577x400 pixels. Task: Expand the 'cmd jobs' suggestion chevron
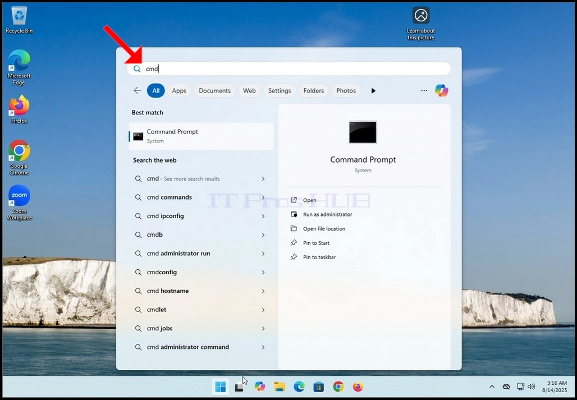point(263,328)
